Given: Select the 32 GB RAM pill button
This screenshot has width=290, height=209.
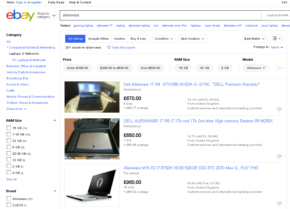Looking at the screenshot, I should [x=204, y=68].
